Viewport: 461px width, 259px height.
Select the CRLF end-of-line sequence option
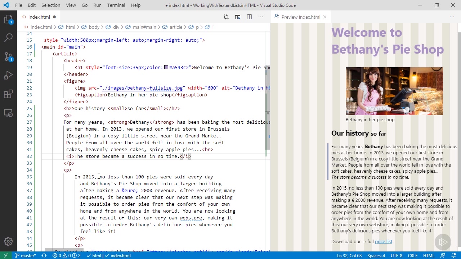tap(412, 256)
